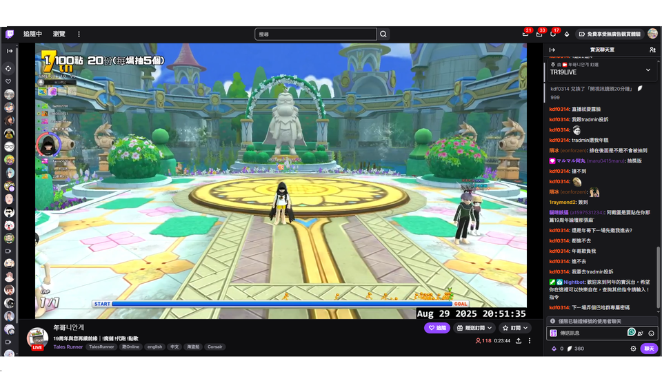662x372 pixels.
Task: Open the emote picker in chat input
Action: (x=651, y=333)
